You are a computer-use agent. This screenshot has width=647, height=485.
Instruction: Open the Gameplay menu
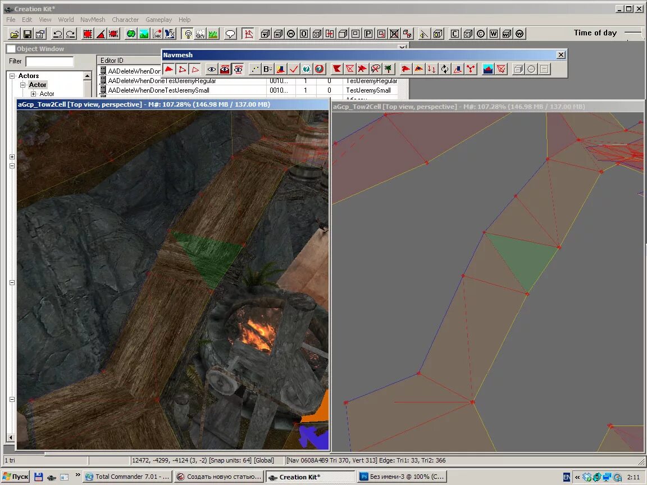[158, 20]
